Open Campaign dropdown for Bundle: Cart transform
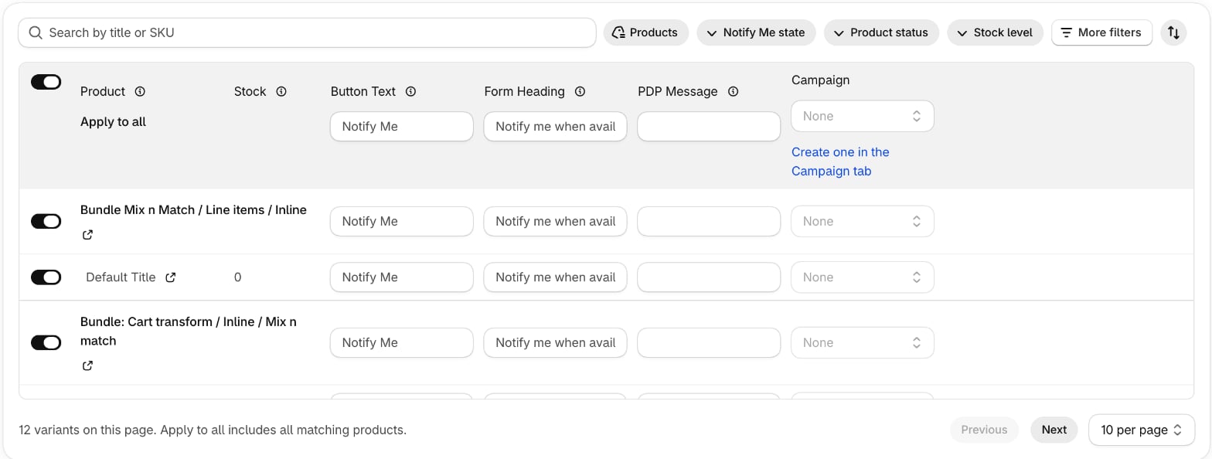Image resolution: width=1212 pixels, height=459 pixels. point(863,342)
